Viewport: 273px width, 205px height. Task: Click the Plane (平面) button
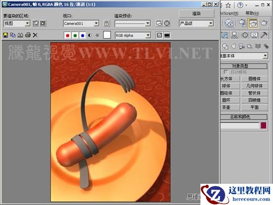point(254,107)
